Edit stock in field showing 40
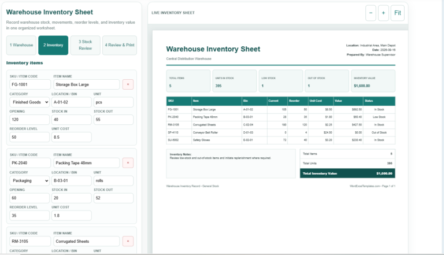The image size is (444, 255). [x=71, y=120]
